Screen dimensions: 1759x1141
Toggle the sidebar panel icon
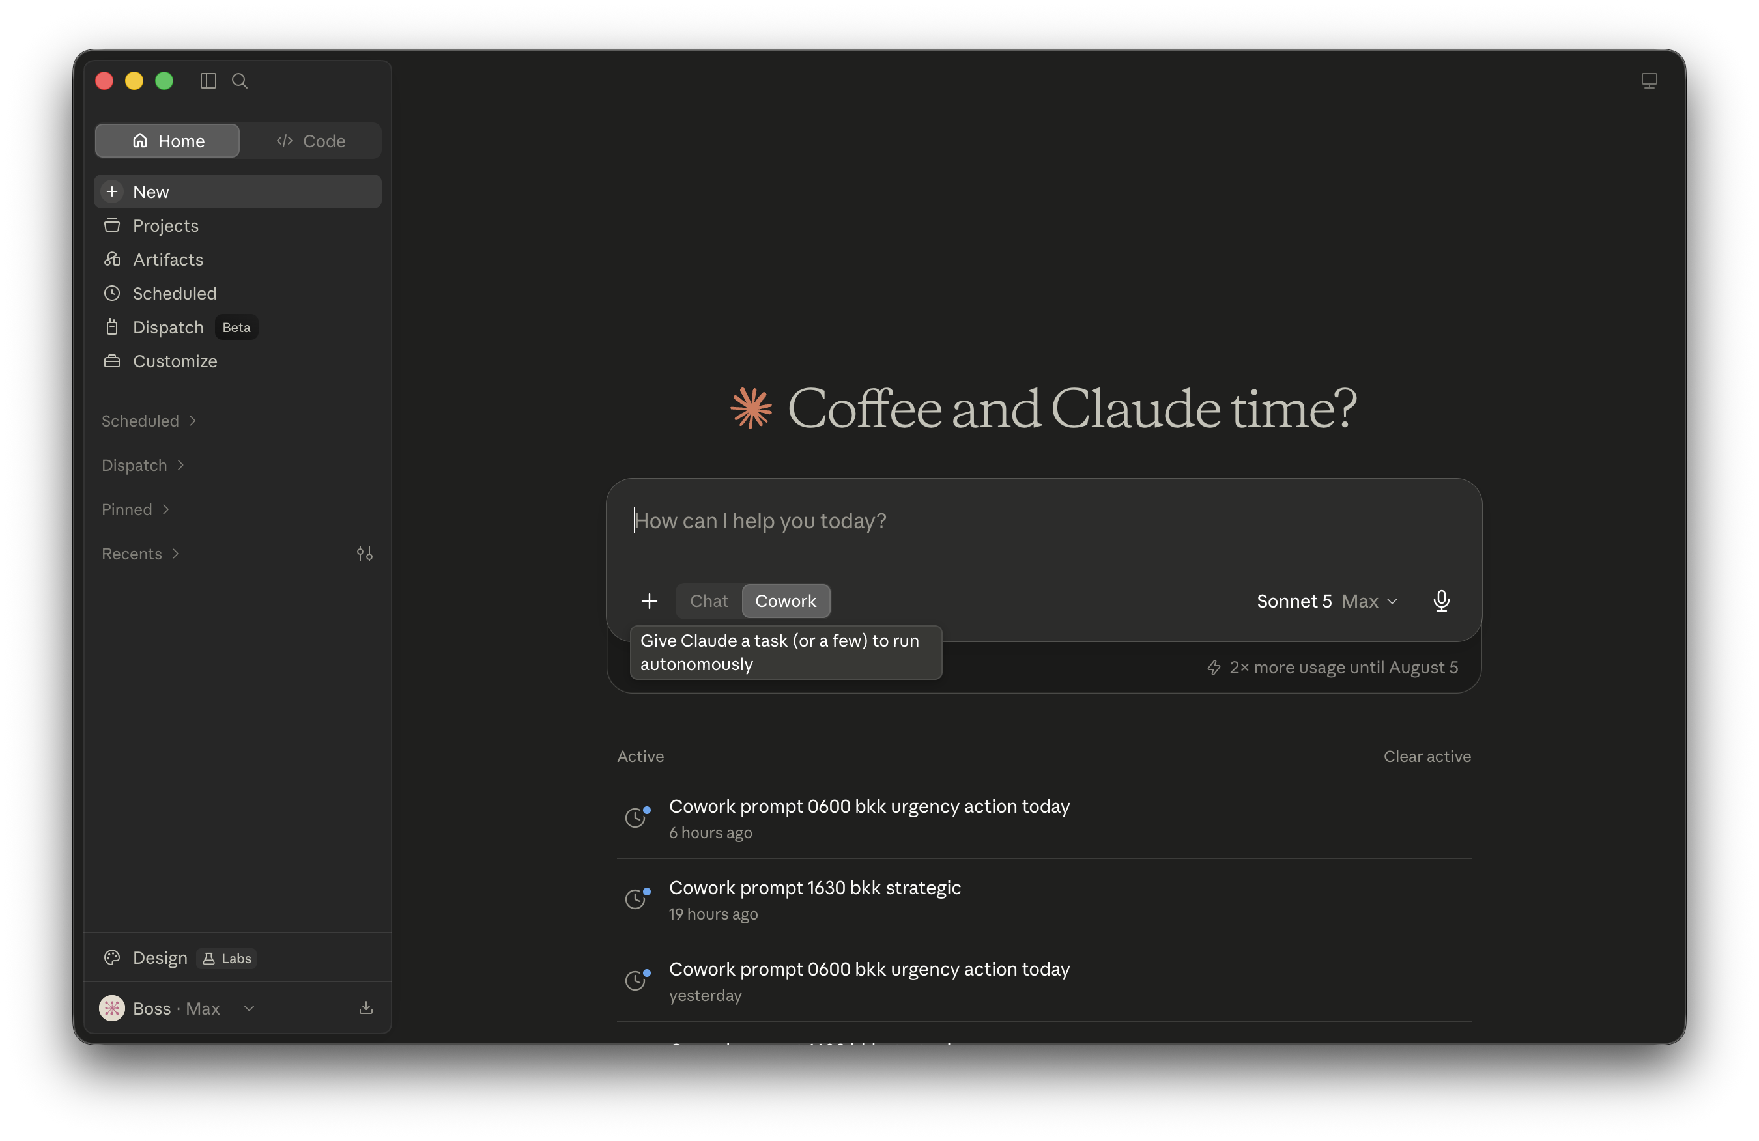(208, 81)
